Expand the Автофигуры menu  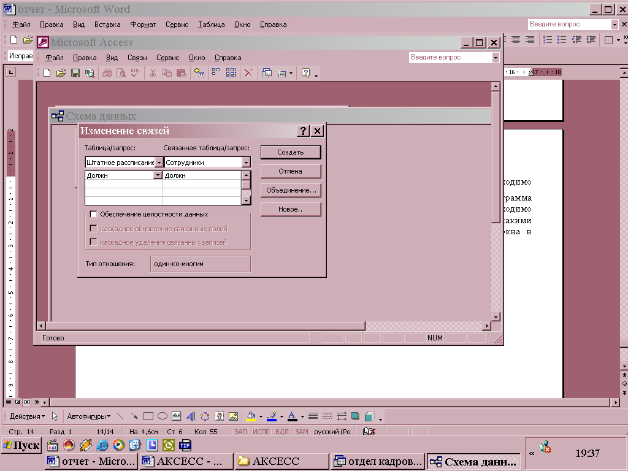88,416
